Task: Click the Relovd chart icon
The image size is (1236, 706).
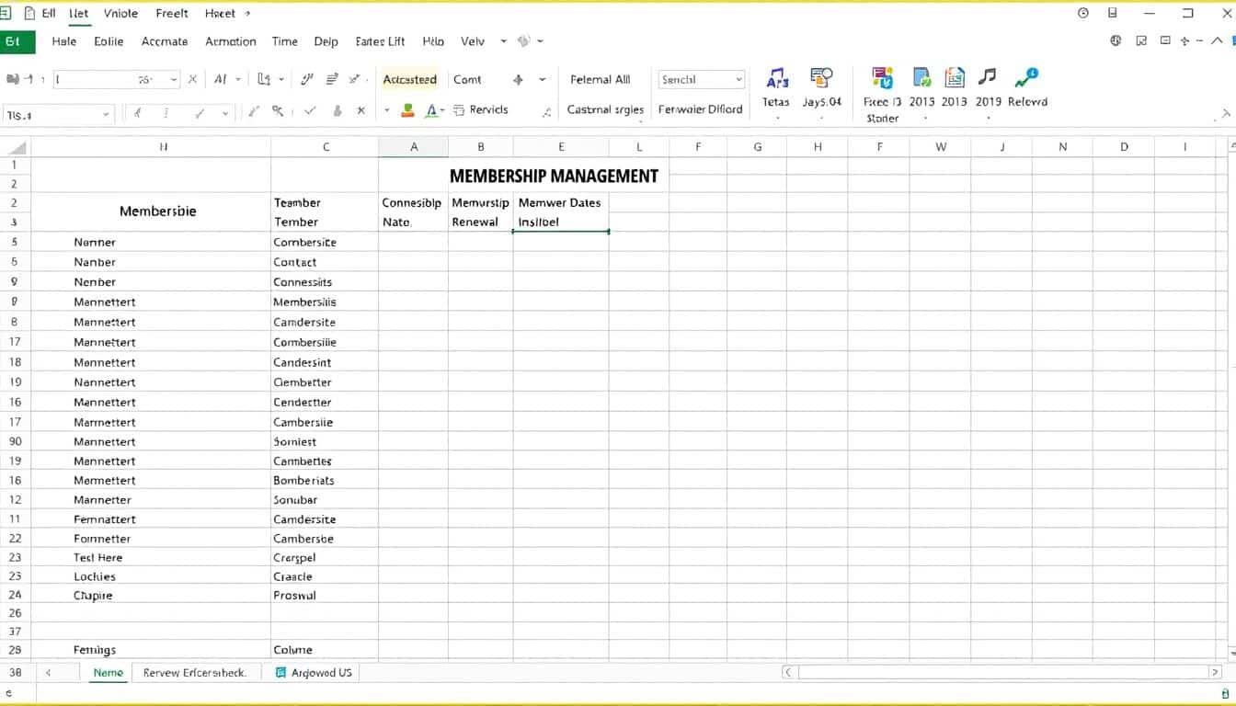Action: click(x=1026, y=77)
